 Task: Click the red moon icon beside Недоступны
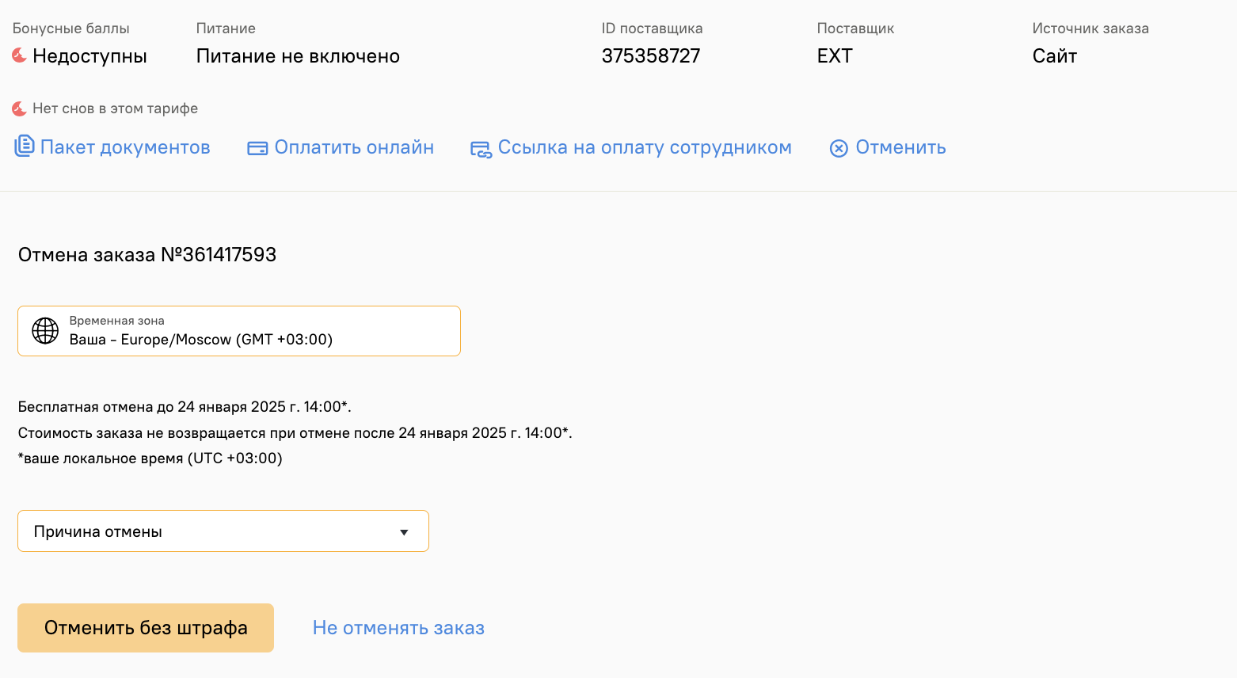[x=19, y=55]
